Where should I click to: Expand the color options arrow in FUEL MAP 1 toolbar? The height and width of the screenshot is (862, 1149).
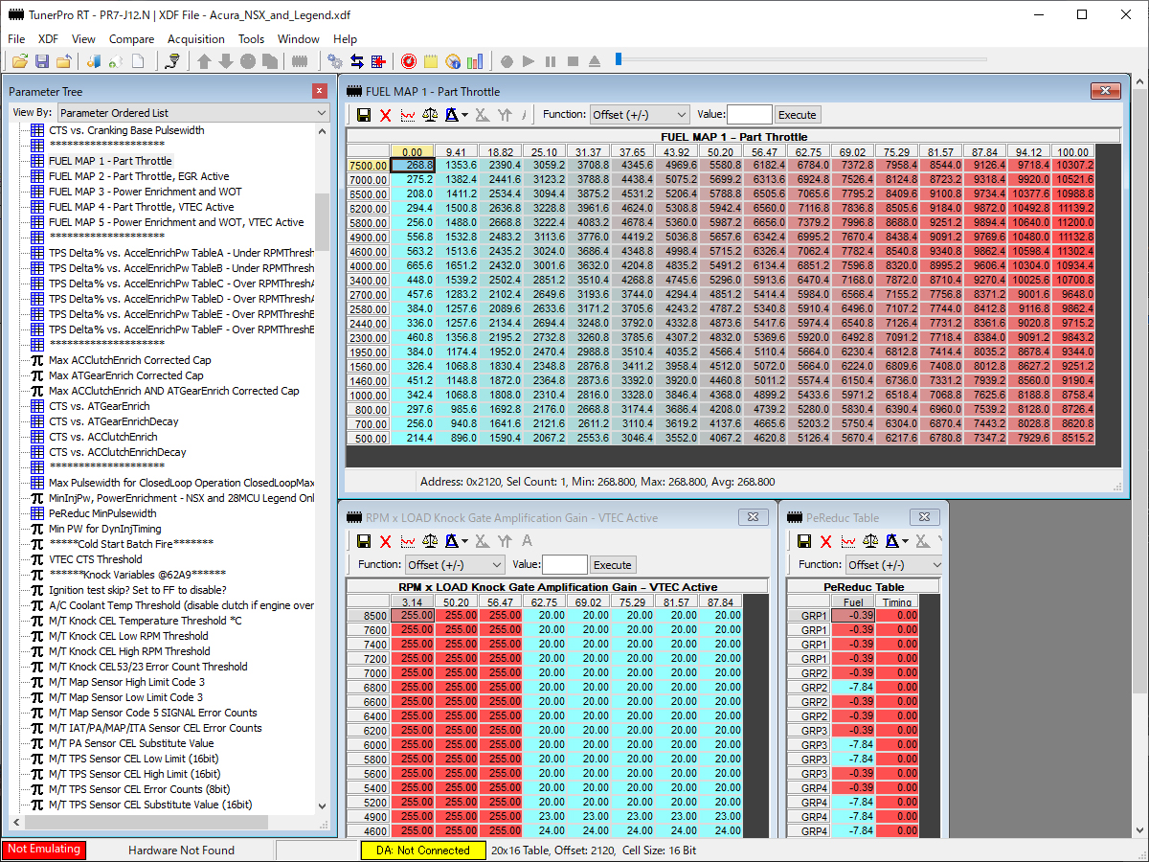464,115
